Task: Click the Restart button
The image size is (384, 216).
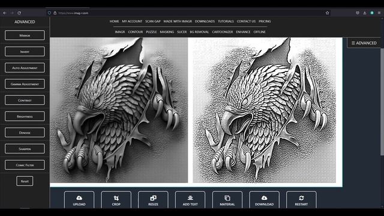Action: (x=301, y=200)
